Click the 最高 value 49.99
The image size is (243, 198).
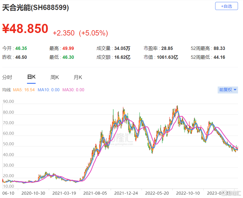tap(68, 48)
